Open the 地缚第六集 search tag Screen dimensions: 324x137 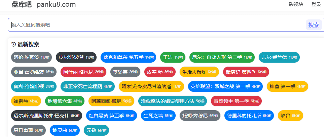[65, 101]
